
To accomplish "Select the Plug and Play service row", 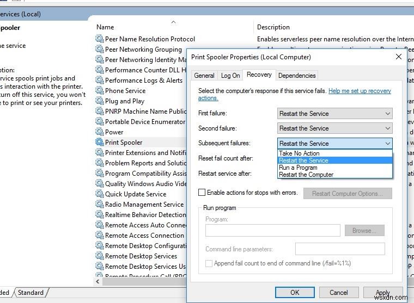I will tap(141, 101).
